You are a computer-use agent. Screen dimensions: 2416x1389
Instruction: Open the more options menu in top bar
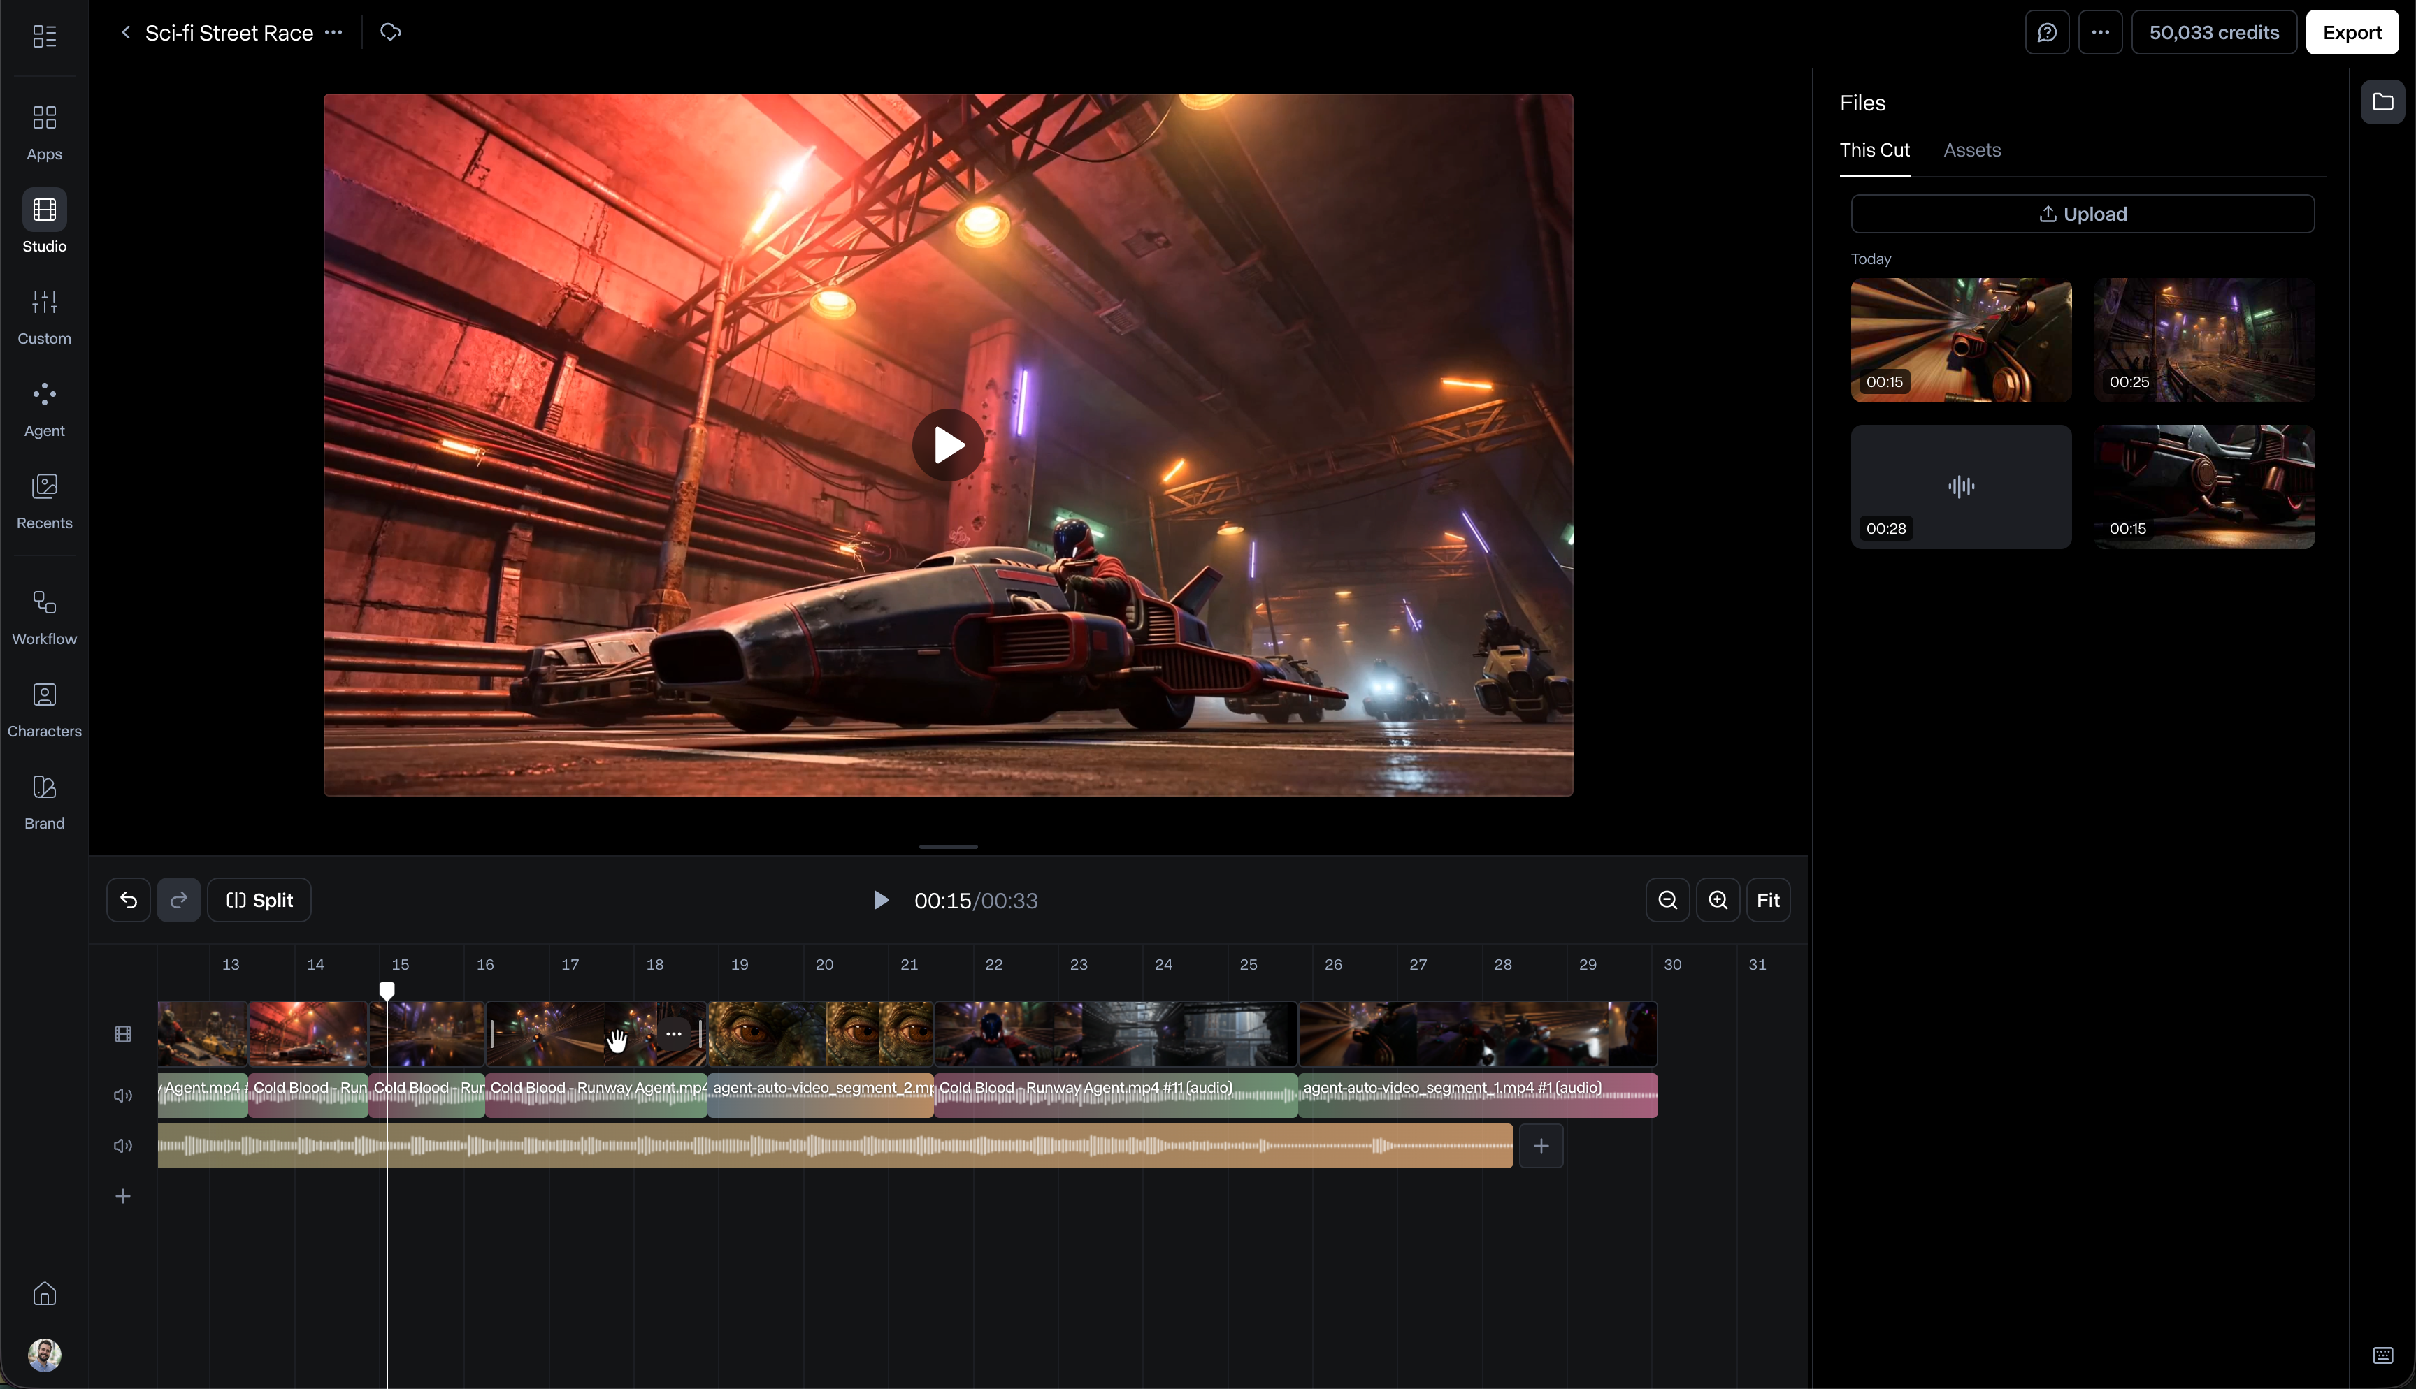click(x=2100, y=32)
